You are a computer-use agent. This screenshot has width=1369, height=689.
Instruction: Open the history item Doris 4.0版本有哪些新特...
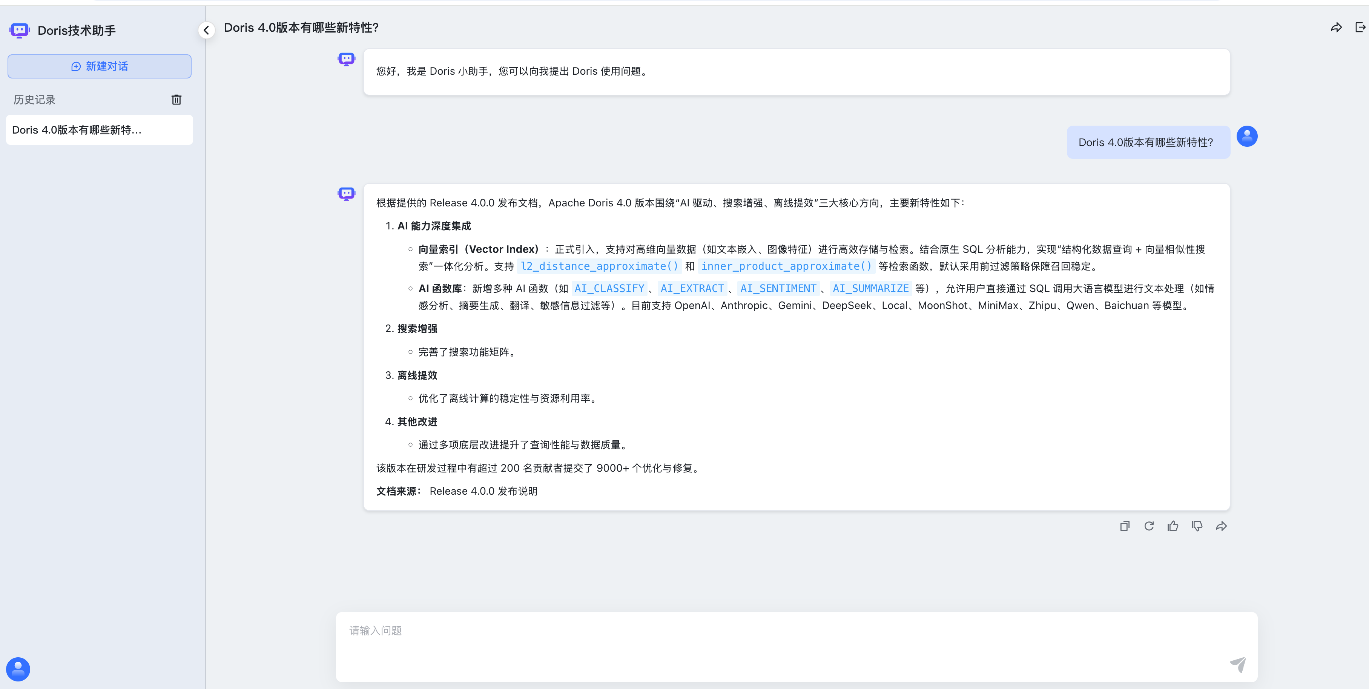100,130
